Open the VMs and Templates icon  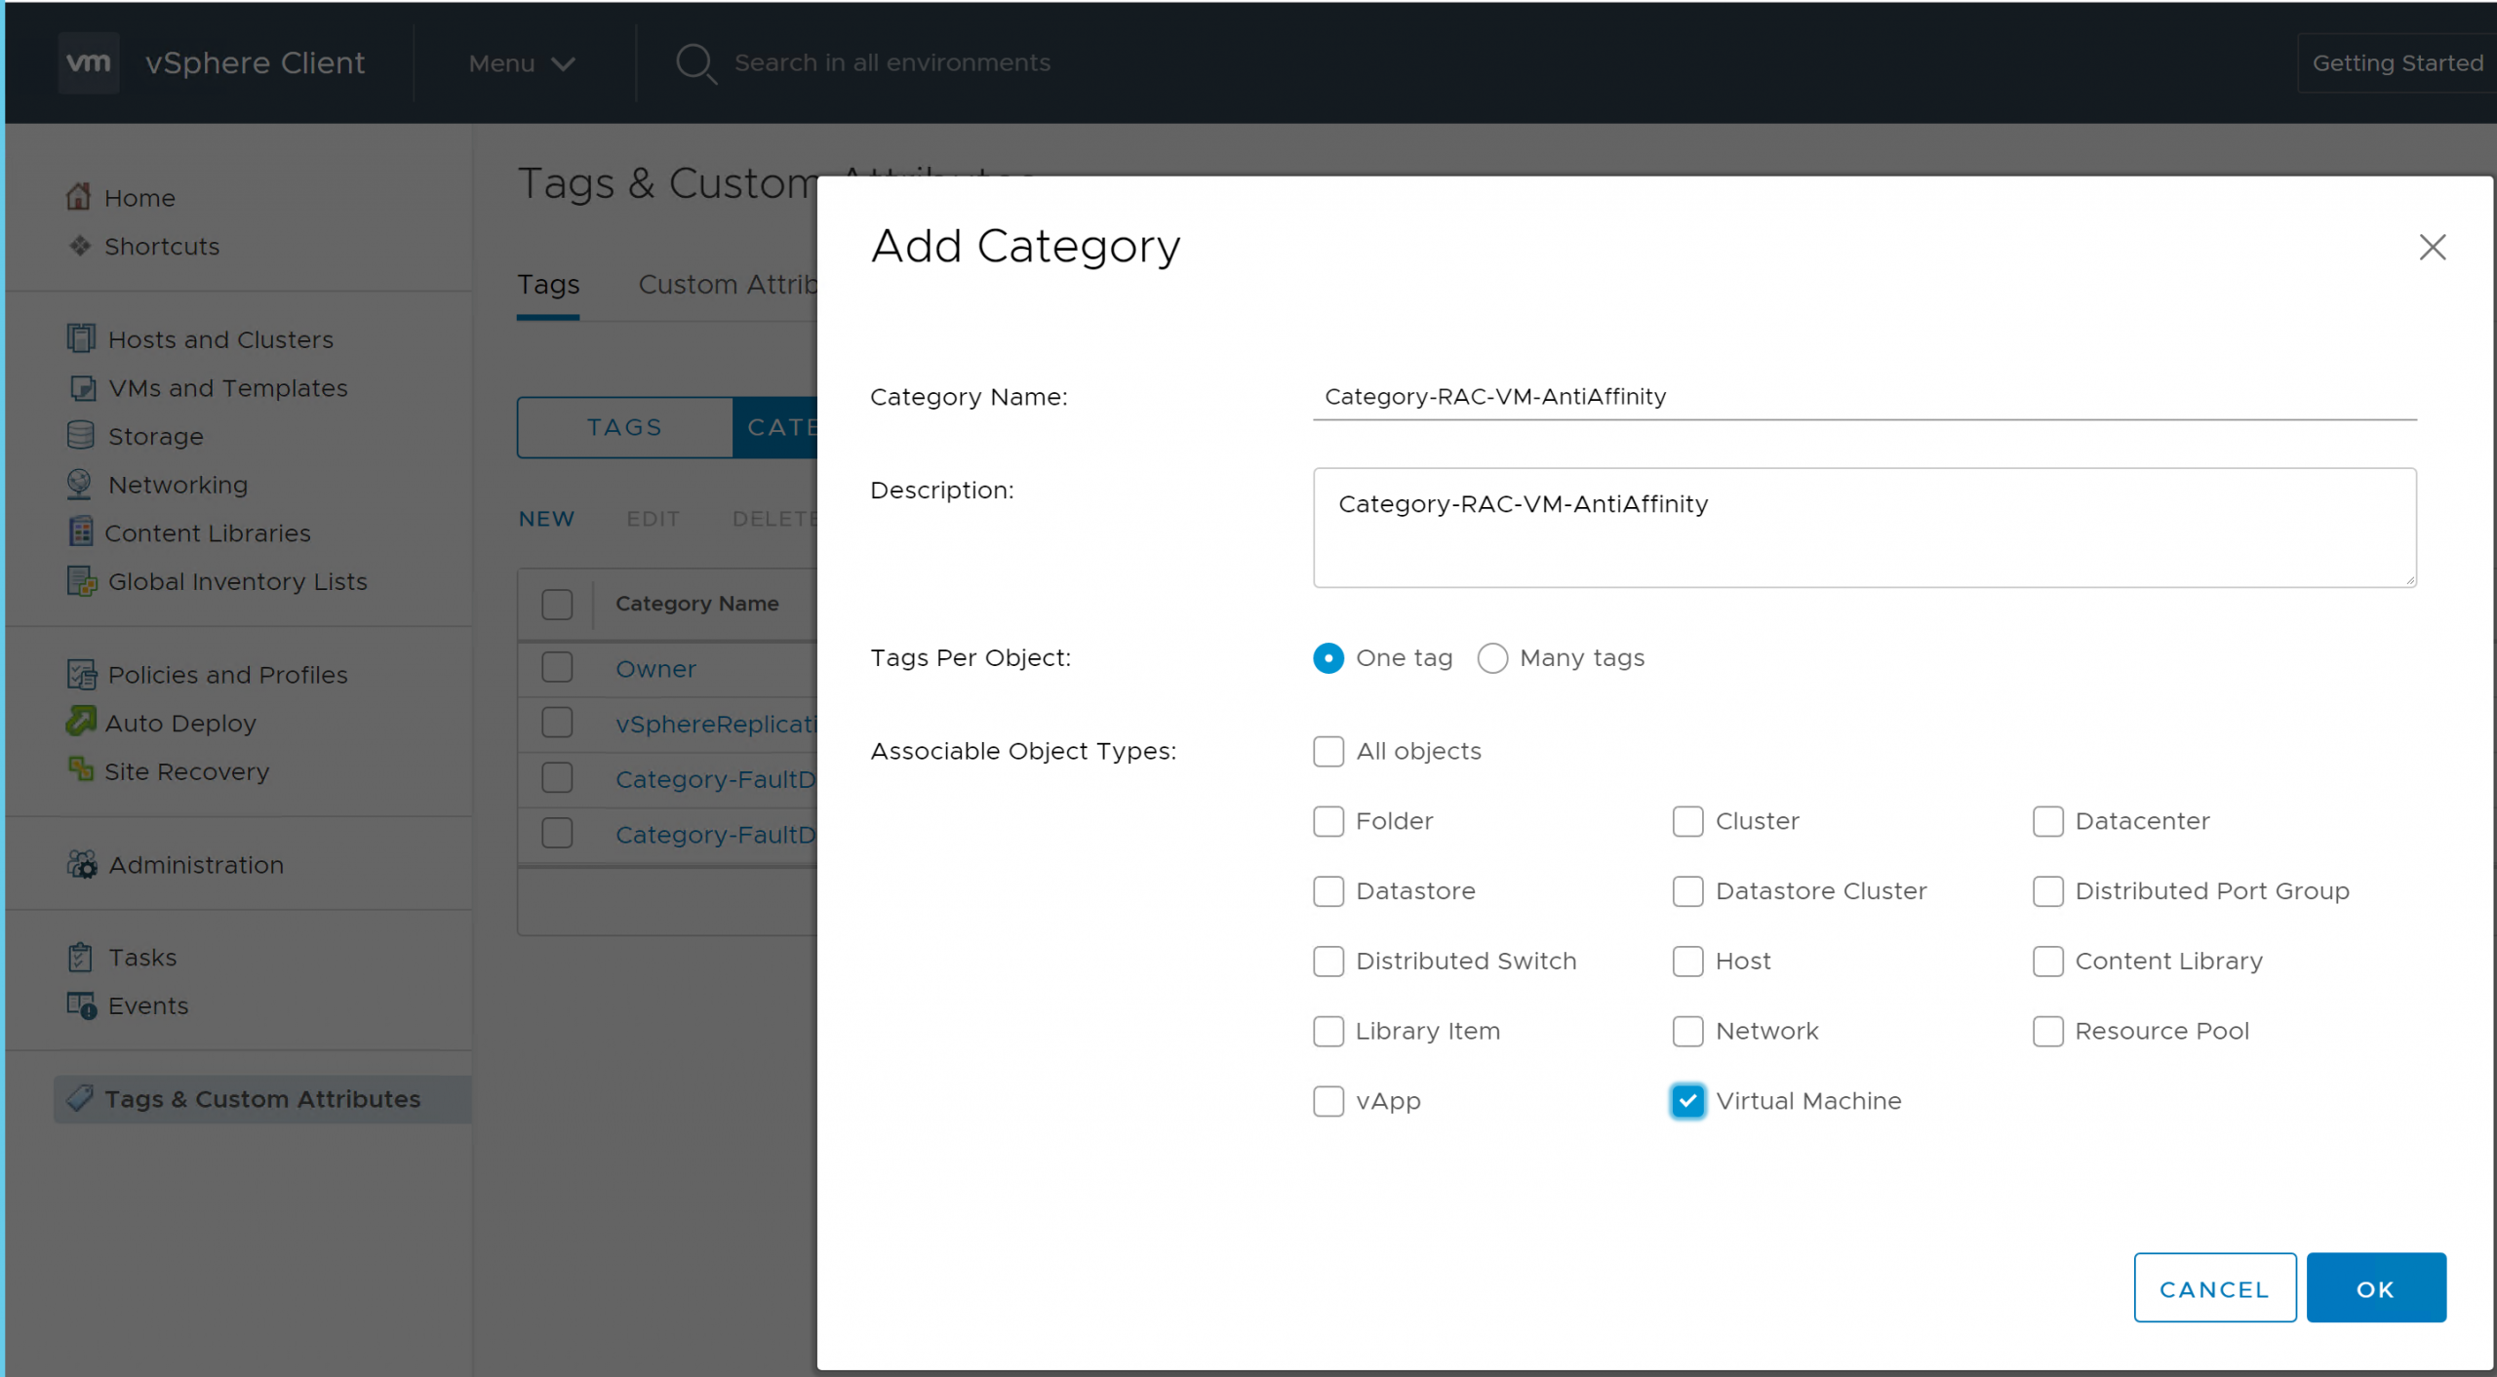coord(82,387)
